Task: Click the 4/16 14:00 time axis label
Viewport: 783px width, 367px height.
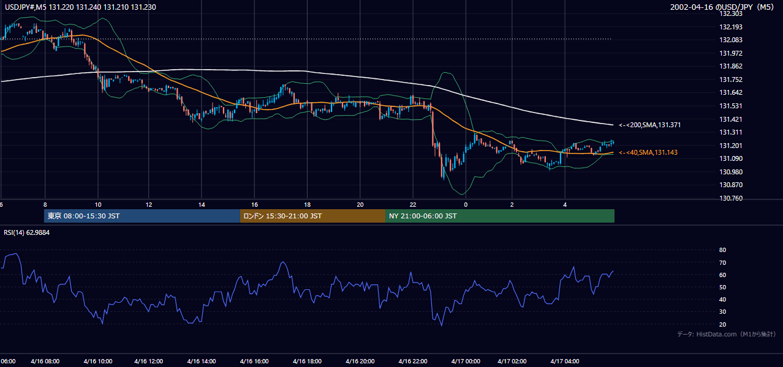Action: coord(202,361)
